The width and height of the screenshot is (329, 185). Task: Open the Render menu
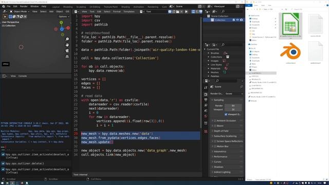point(24,7)
